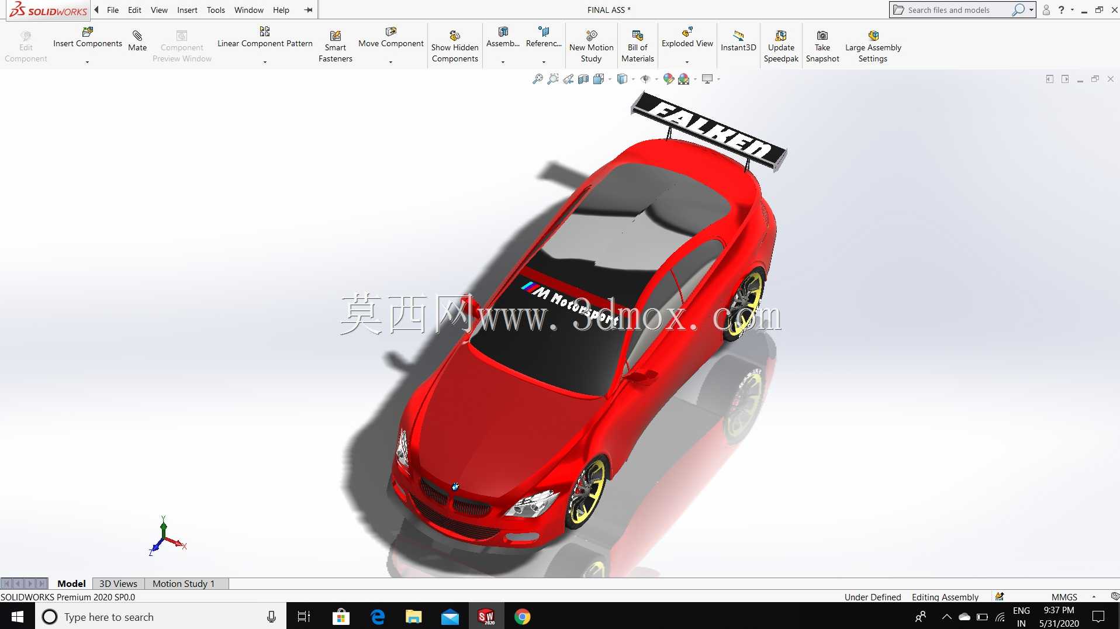Switch to Motion Study 1 tab

(x=184, y=583)
